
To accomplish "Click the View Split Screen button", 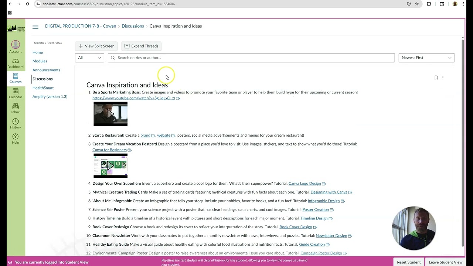I will click(x=96, y=46).
